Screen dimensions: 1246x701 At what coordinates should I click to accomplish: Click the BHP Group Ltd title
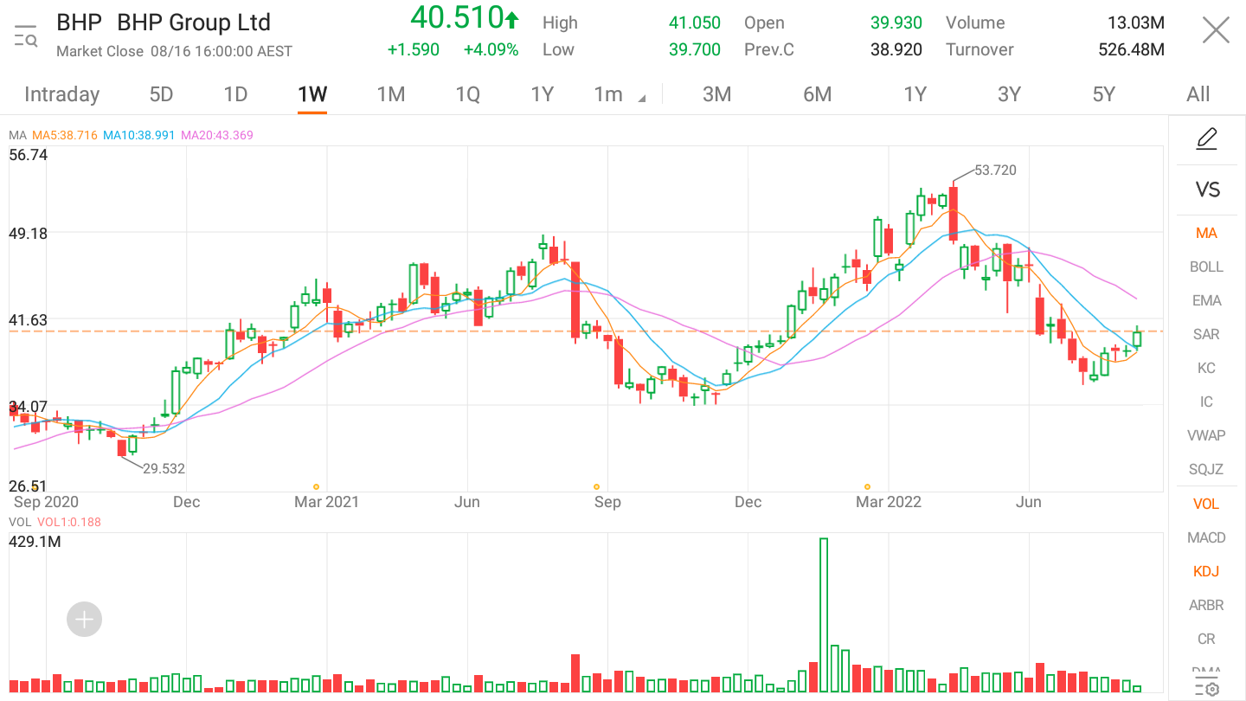point(193,23)
